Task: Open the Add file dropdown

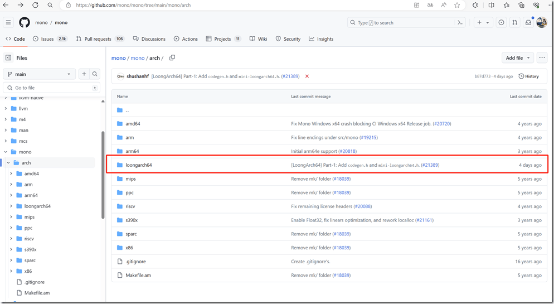Action: coord(518,58)
